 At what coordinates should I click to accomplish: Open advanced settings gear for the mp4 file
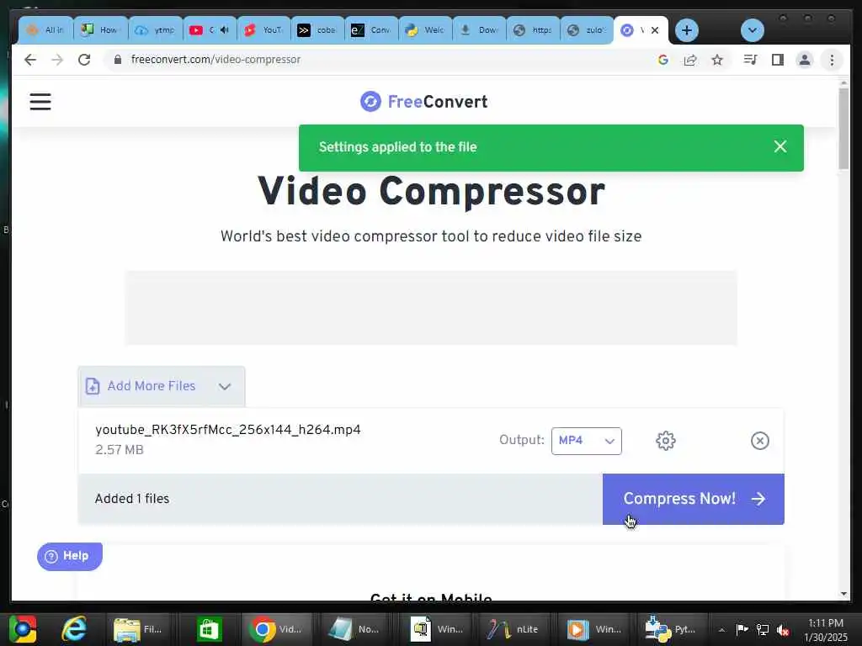[x=665, y=441]
